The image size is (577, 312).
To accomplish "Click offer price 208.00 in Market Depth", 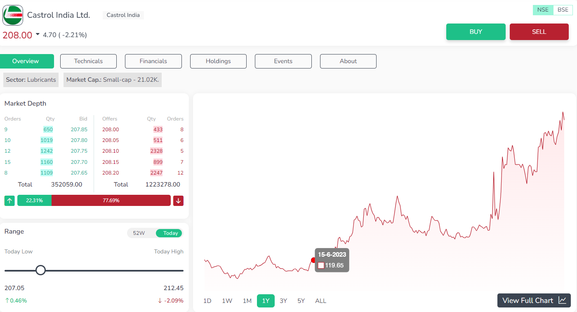I will [x=111, y=129].
